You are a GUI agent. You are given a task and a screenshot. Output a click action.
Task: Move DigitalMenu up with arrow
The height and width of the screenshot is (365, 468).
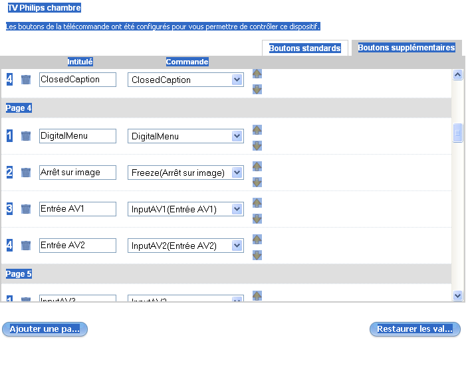(x=257, y=130)
